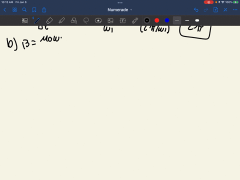Image resolution: width=240 pixels, height=180 pixels.
Task: Open the more options ellipsis menu
Action: tap(235, 10)
